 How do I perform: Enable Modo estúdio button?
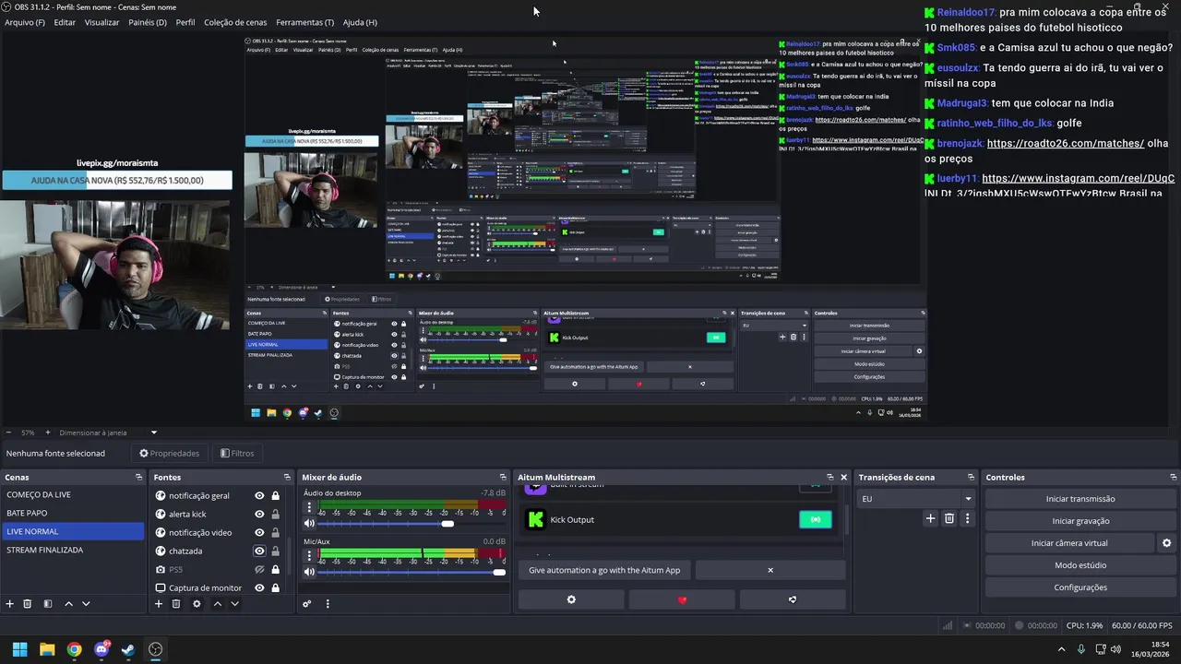[x=1080, y=565]
